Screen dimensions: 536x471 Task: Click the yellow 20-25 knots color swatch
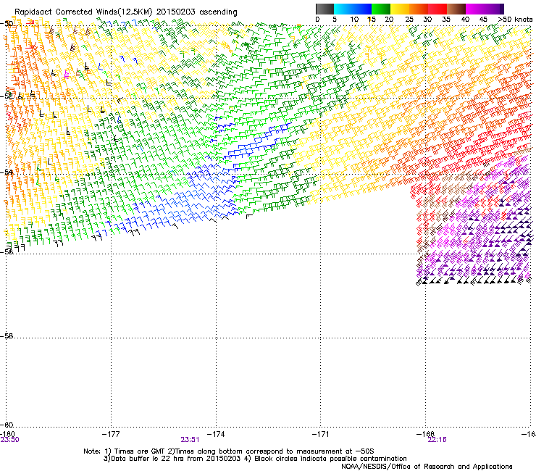400,9
